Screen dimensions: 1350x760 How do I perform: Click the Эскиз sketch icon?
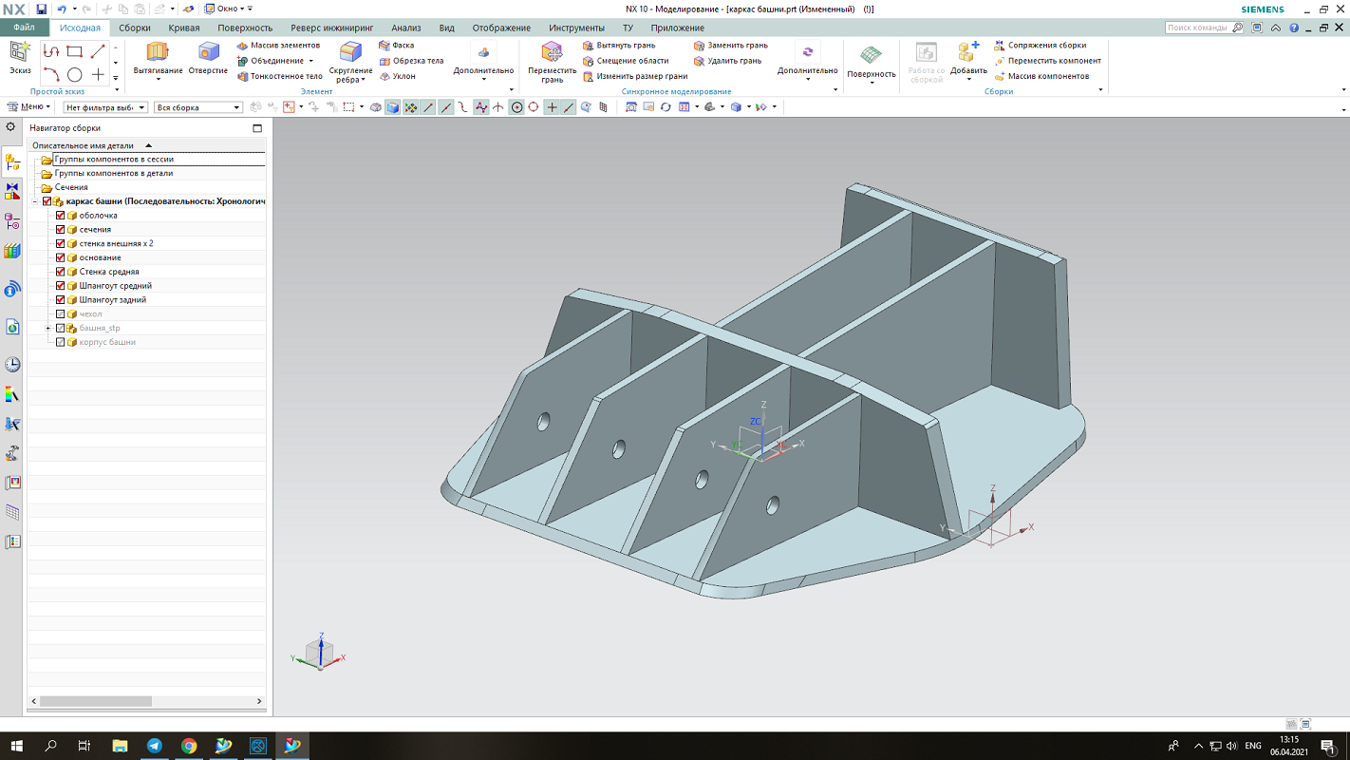20,53
